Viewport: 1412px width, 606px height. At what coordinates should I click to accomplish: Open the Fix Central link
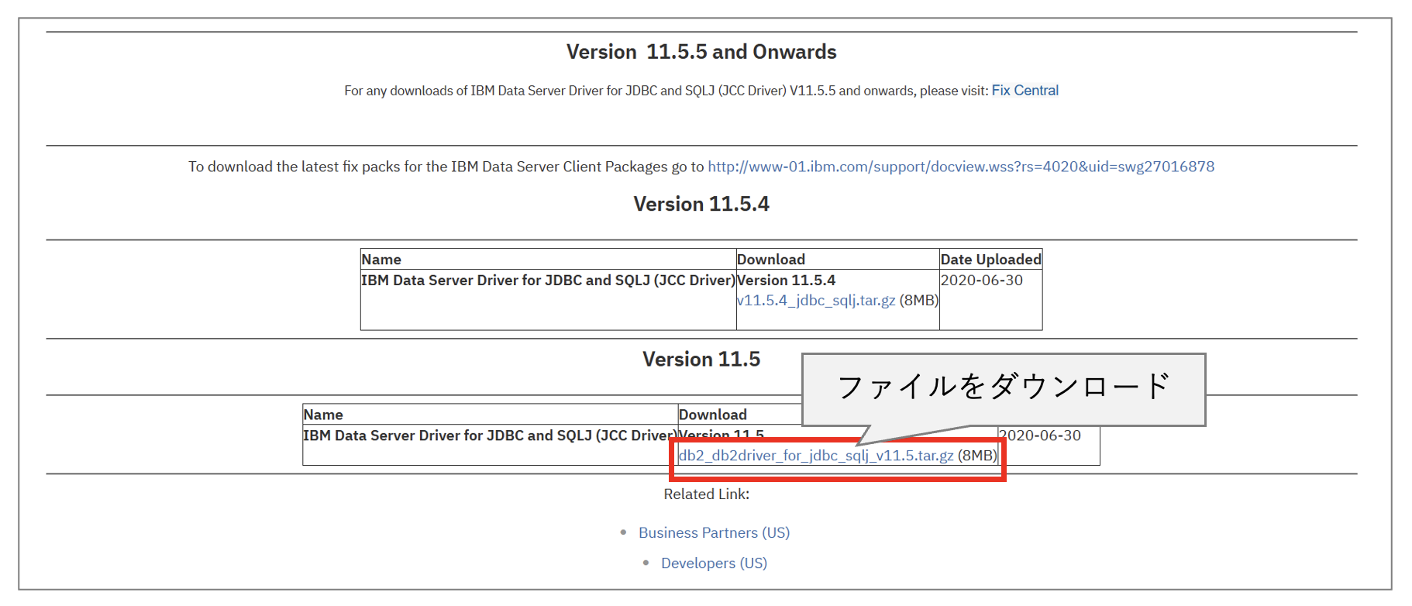1025,91
